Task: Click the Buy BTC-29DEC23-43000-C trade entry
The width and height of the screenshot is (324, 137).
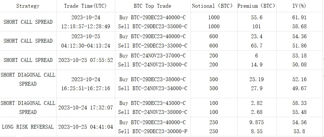Action: tap(152, 103)
